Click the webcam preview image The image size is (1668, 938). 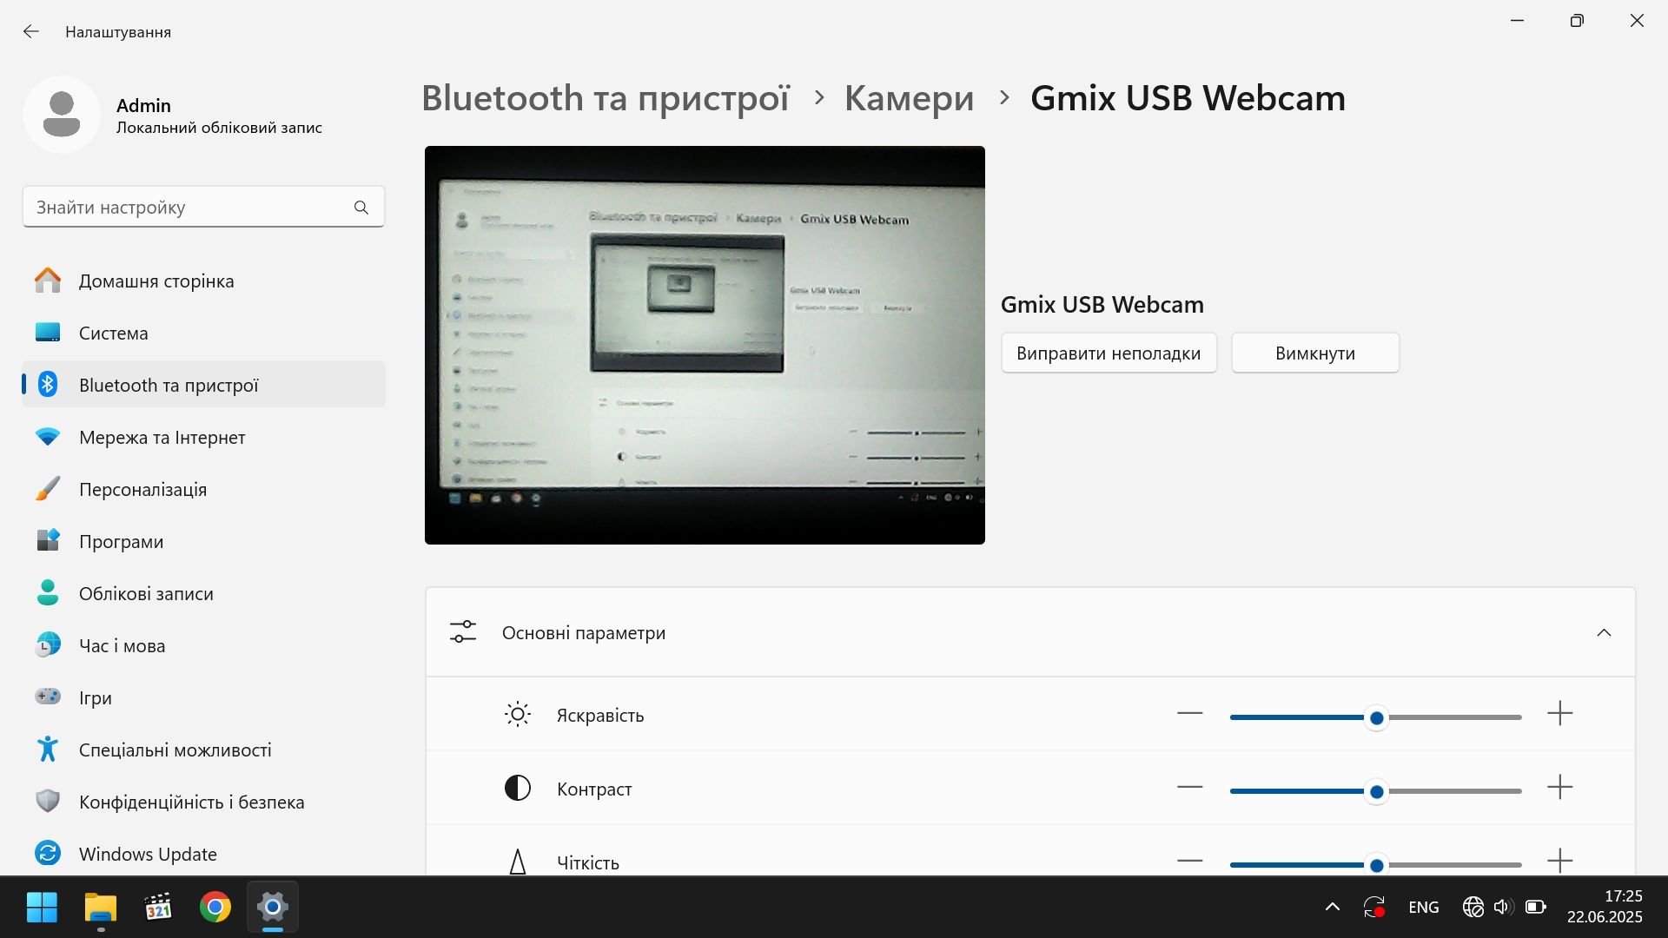[x=705, y=345]
